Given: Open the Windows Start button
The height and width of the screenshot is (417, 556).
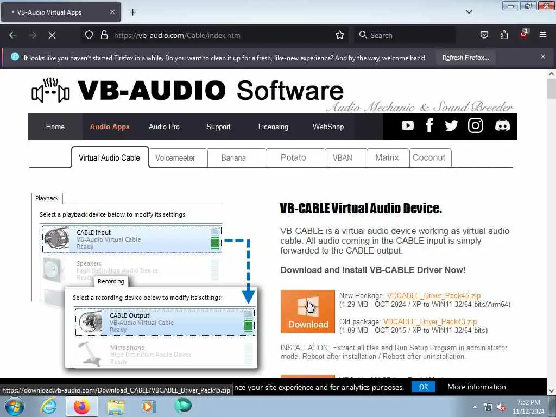Looking at the screenshot, I should pyautogui.click(x=15, y=406).
